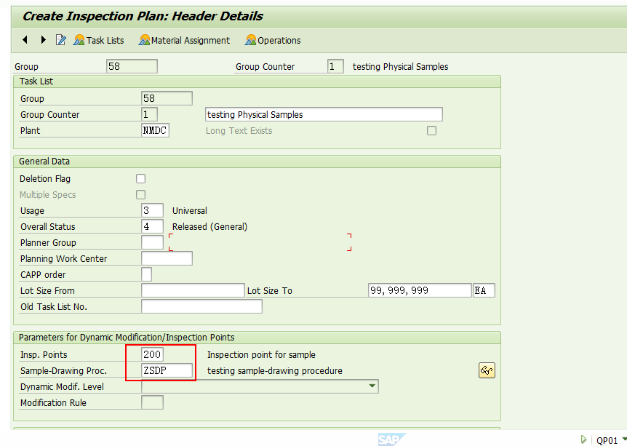This screenshot has height=446, width=627.
Task: Click the header 'testing Physical Samples' text
Action: coord(400,67)
